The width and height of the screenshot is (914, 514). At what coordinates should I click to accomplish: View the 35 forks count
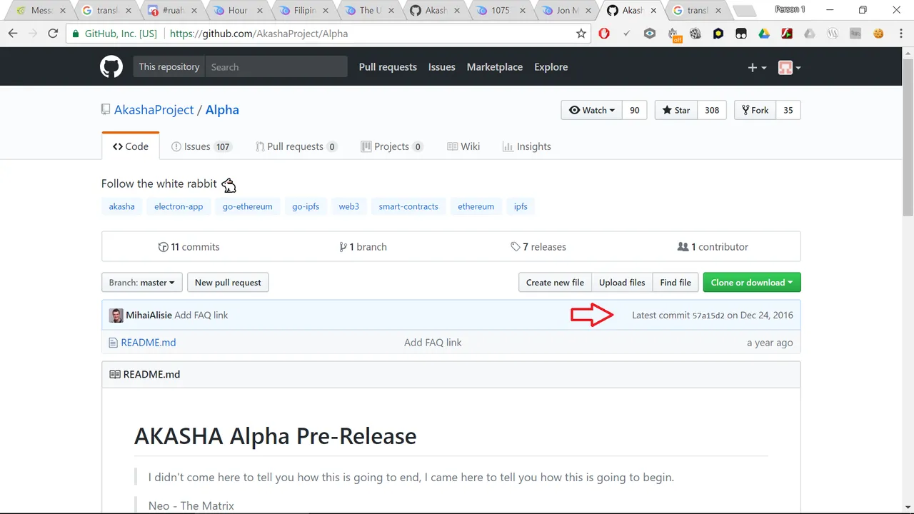pos(788,110)
